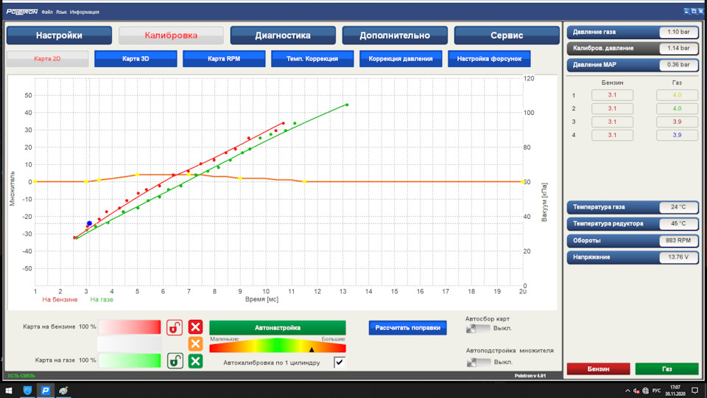707x398 pixels.
Task: Open Windows Start menu
Action: pyautogui.click(x=8, y=390)
